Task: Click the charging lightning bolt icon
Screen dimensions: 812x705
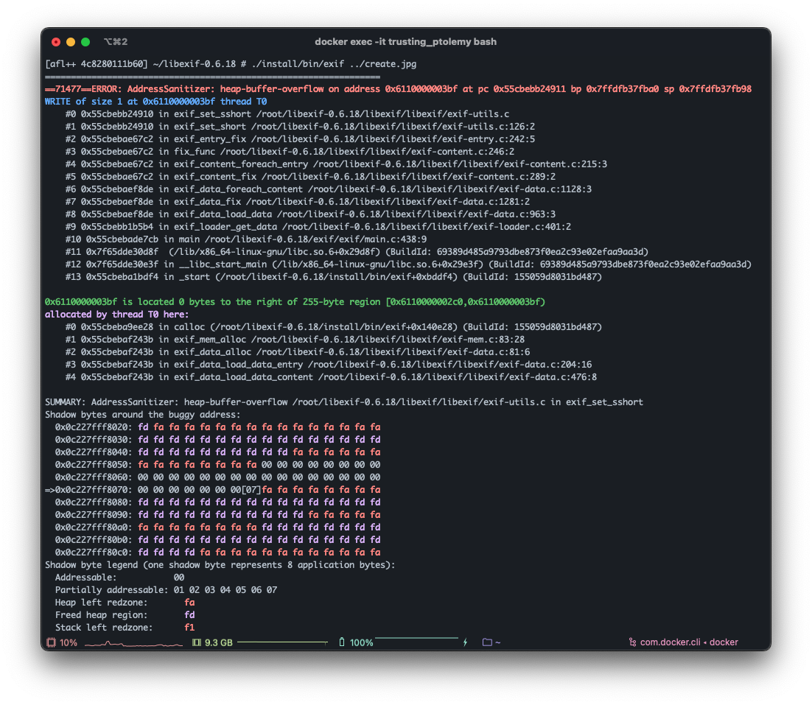Action: pos(465,642)
